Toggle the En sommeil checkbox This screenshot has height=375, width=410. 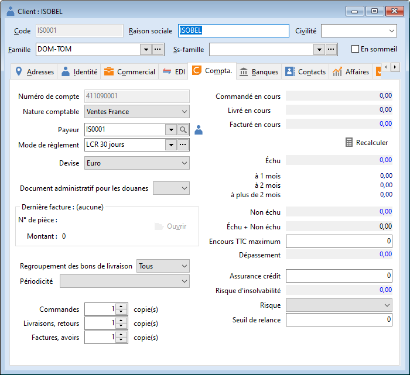(x=355, y=49)
